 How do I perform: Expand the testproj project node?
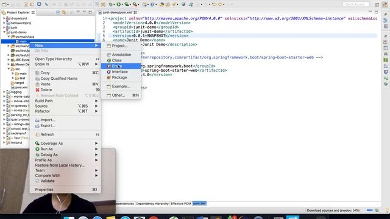coord(4,142)
